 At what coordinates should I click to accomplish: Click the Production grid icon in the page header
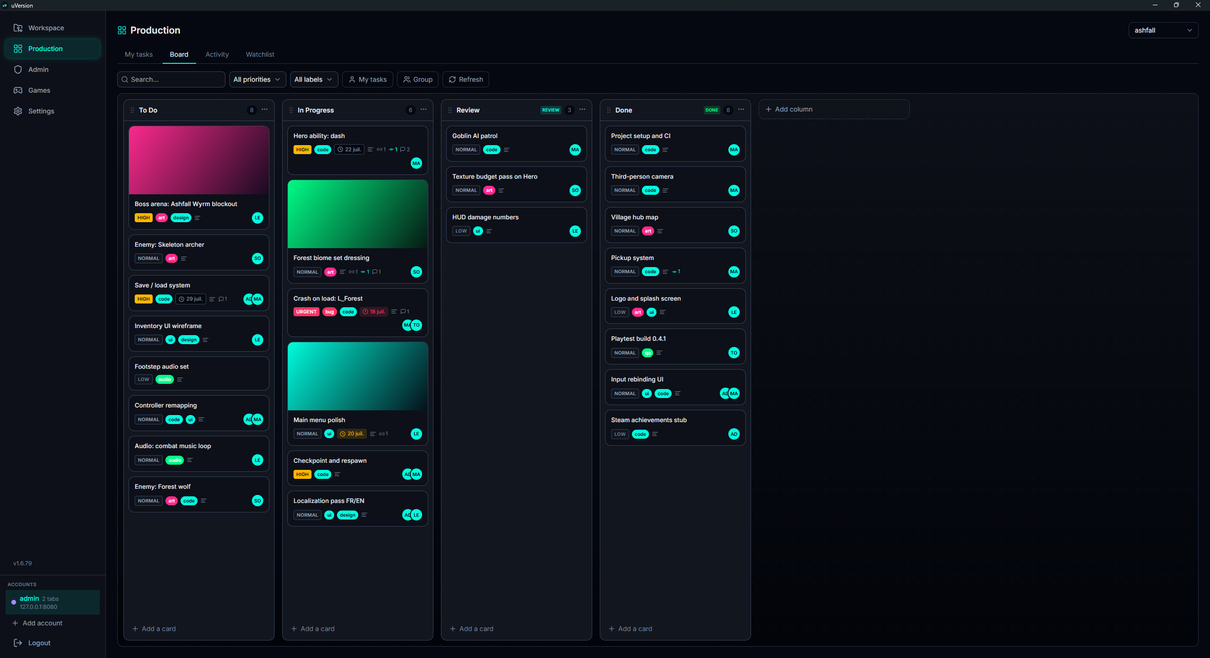[122, 30]
